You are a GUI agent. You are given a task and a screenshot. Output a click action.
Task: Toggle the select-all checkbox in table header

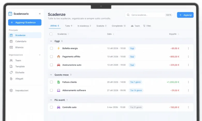tap(51, 34)
